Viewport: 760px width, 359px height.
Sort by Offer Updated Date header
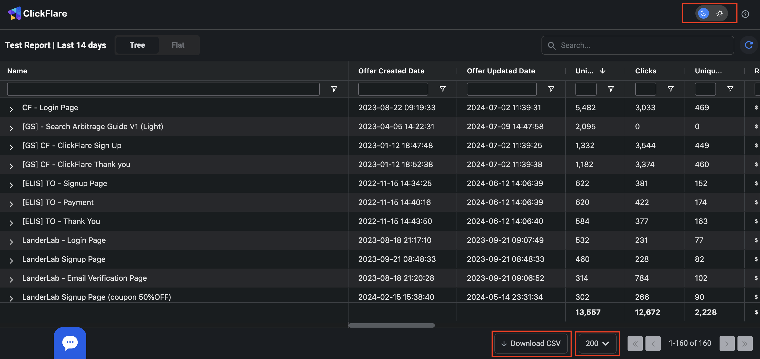click(501, 71)
